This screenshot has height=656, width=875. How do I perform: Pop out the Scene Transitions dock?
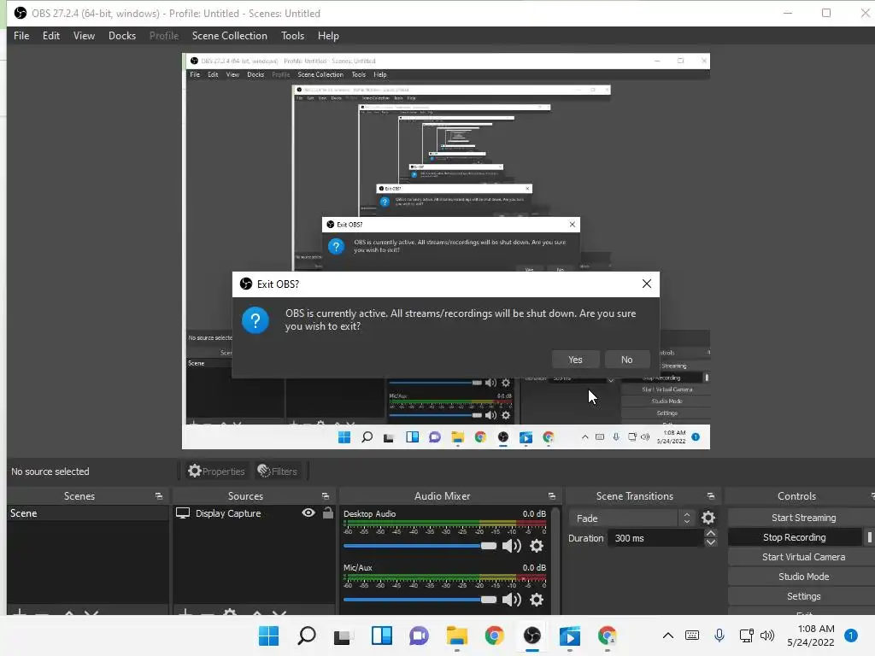710,496
